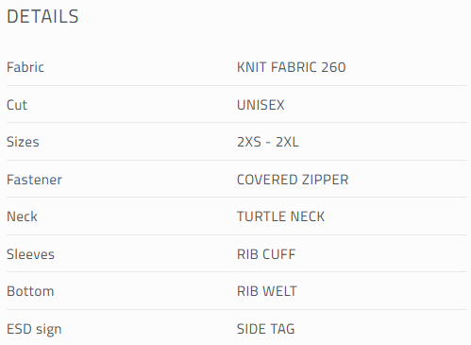Screen dimensions: 471x345
Task: Click the TURTLE NECK value
Action: (x=280, y=216)
